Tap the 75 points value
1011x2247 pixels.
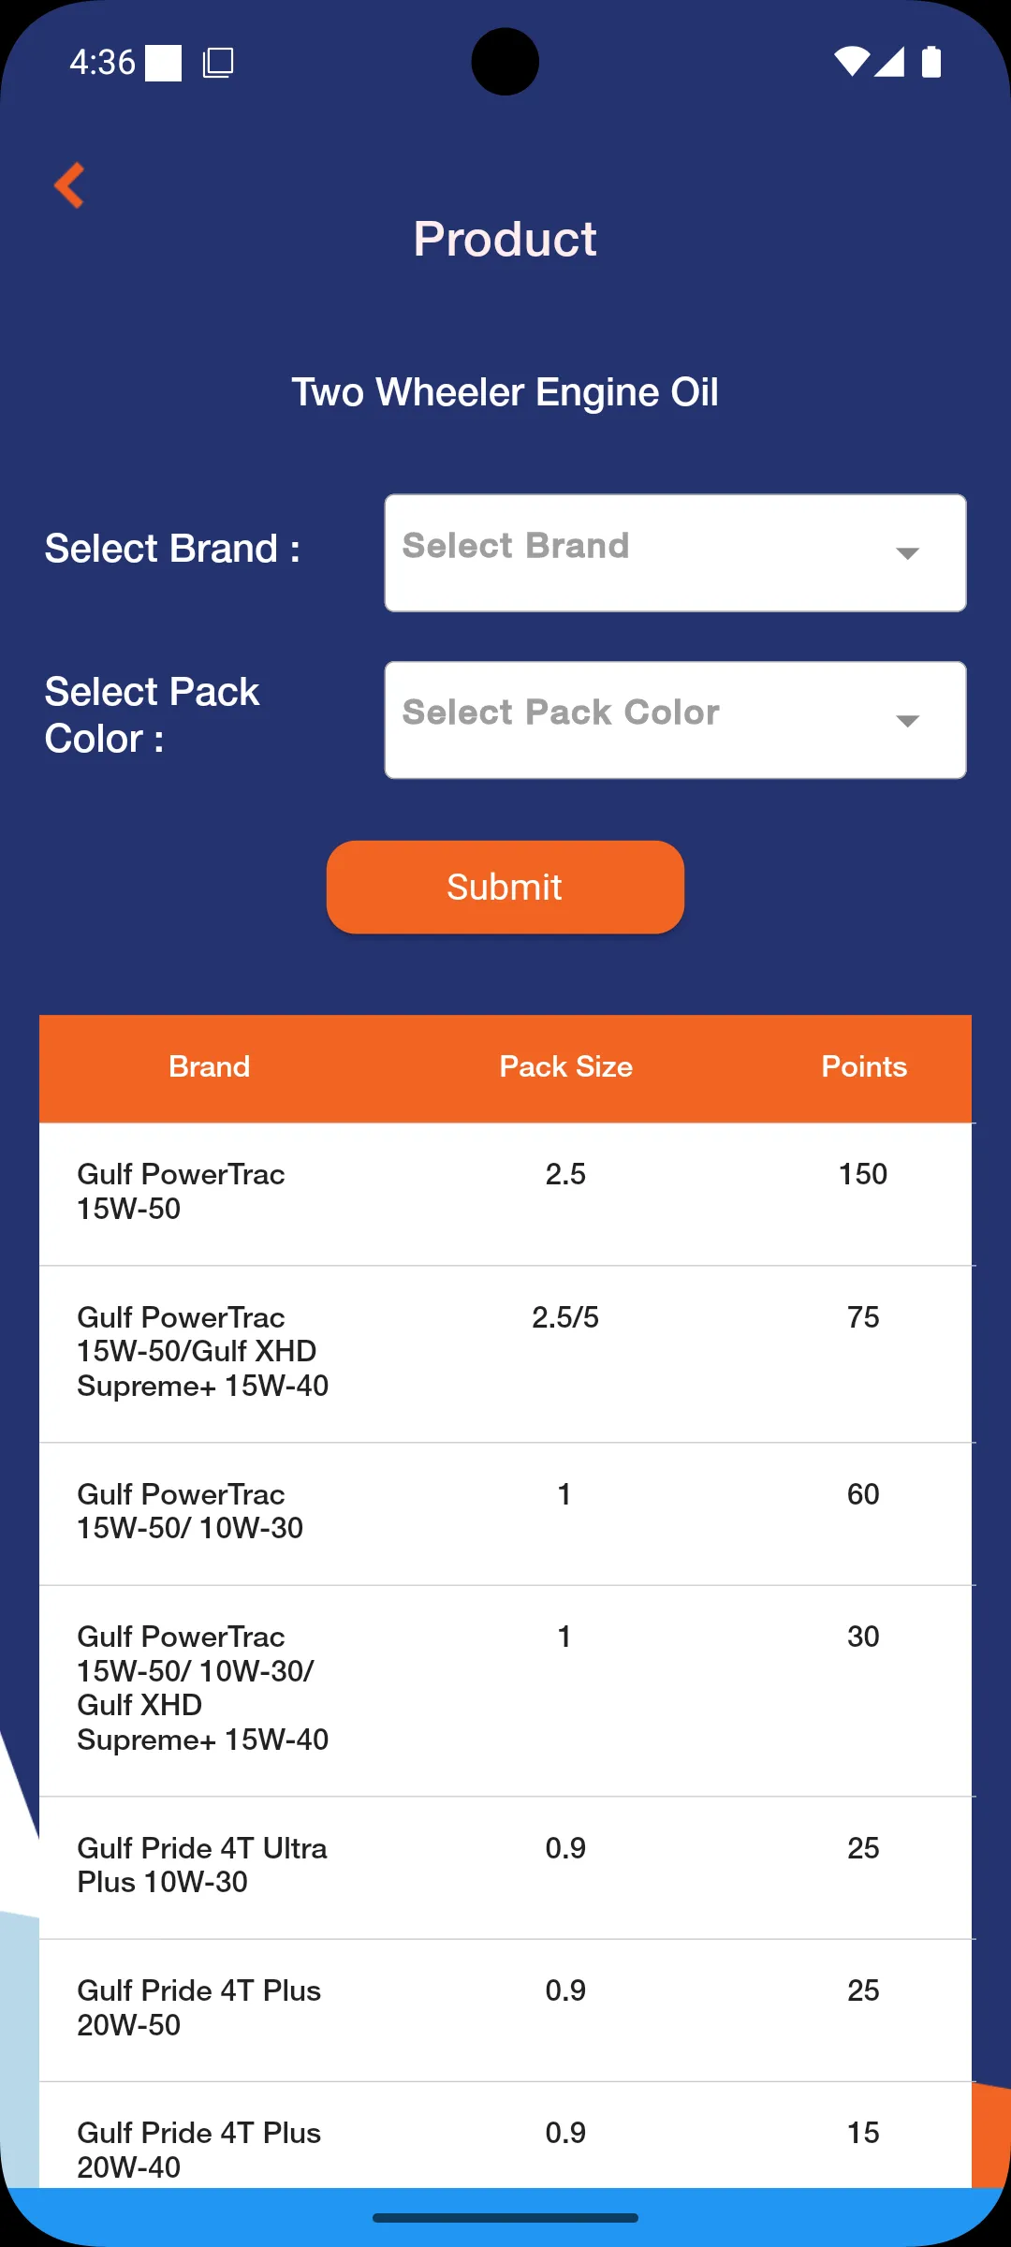click(863, 1317)
